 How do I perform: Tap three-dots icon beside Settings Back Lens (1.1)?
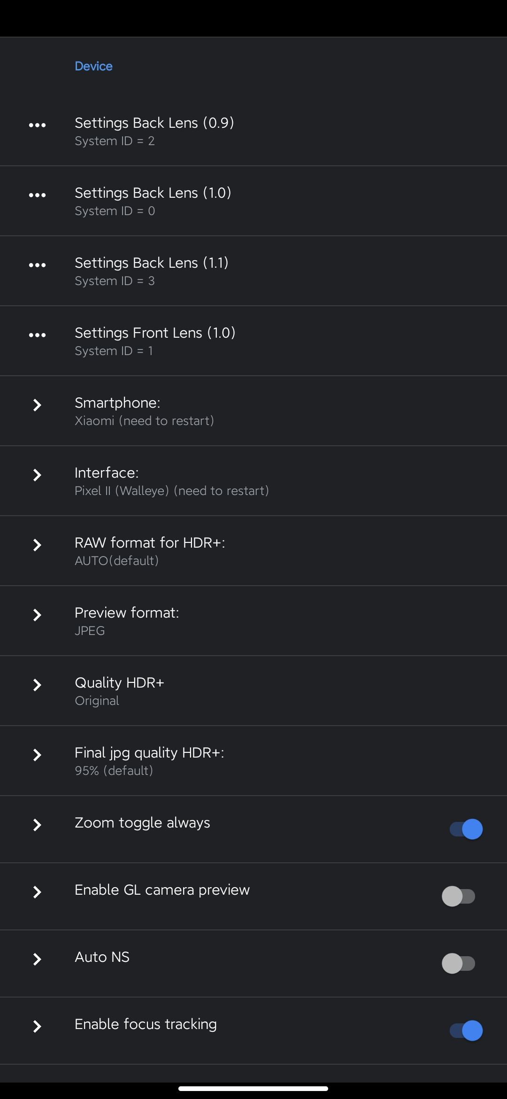(37, 265)
